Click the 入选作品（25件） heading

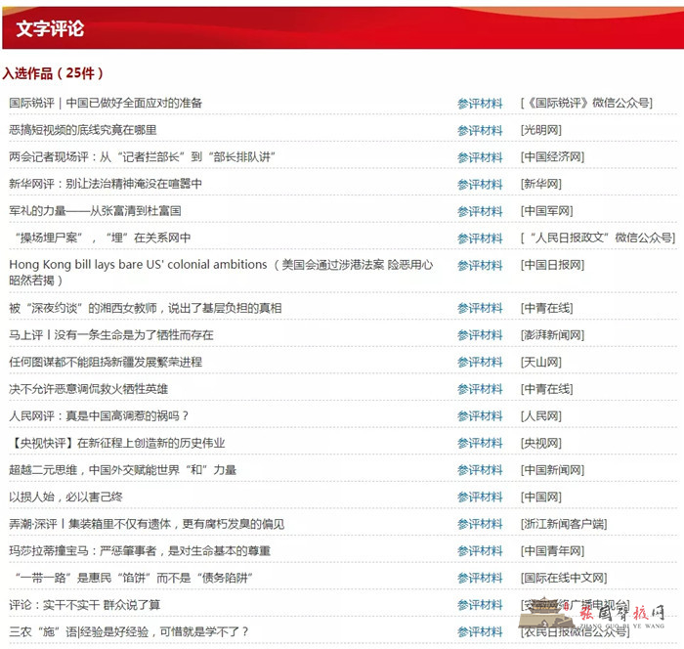coord(53,73)
